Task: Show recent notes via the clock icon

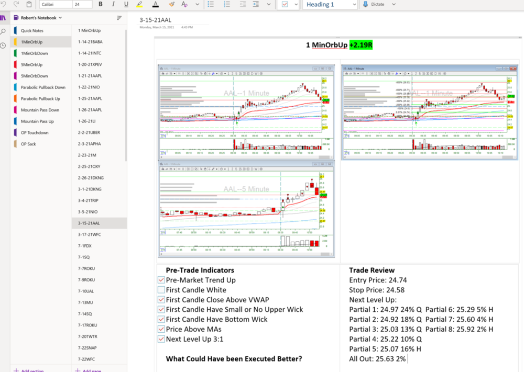Action: pos(3,46)
